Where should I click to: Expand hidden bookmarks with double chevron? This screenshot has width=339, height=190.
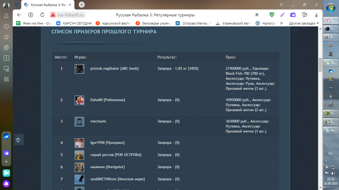point(281,23)
